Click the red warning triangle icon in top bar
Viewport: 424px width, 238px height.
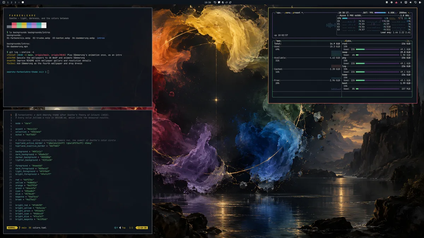click(x=396, y=2)
